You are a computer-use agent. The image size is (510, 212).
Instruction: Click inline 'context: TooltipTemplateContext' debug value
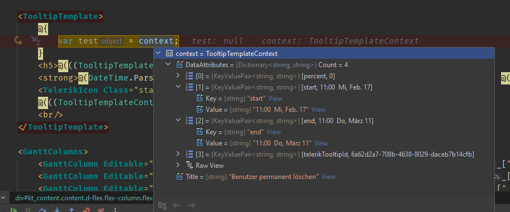(340, 41)
